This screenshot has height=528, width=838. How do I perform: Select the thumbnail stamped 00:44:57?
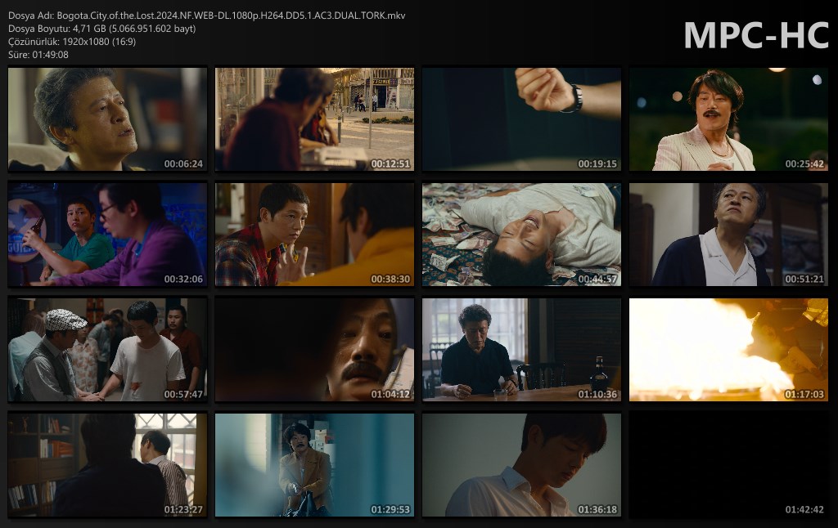coord(521,235)
